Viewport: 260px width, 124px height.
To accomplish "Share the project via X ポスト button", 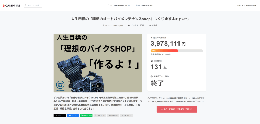I will pos(59,115).
